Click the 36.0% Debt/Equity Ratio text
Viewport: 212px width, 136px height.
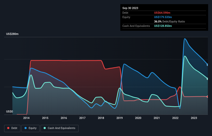point(169,21)
